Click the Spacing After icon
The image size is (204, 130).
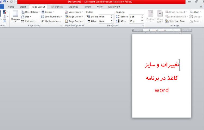point(118,21)
